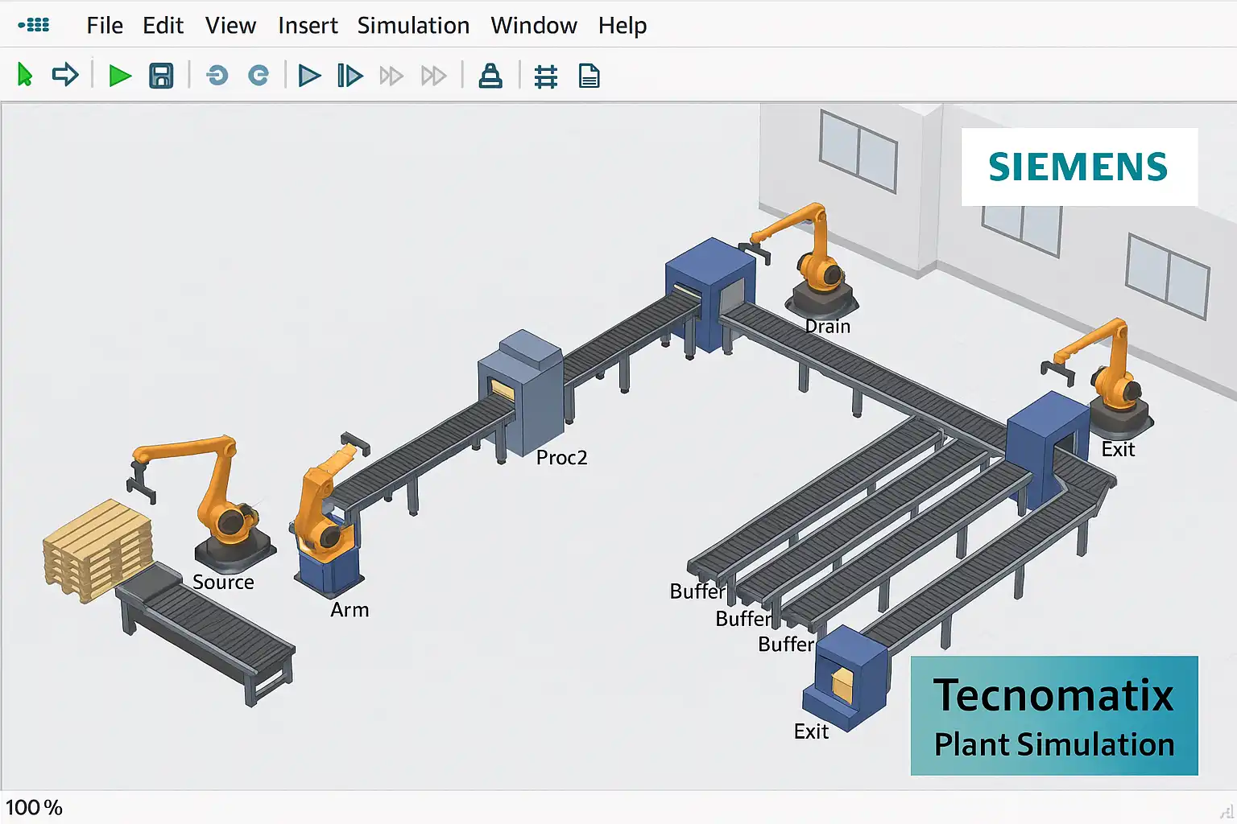Select the uppermost Buffer label

697,591
